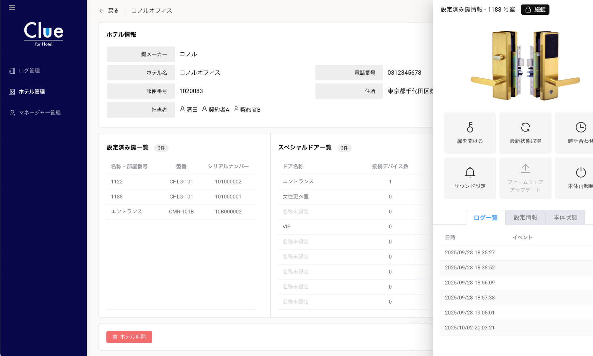Screen dimensions: 593x356
Task: Select key row 1122 in the list
Action: tap(181, 182)
